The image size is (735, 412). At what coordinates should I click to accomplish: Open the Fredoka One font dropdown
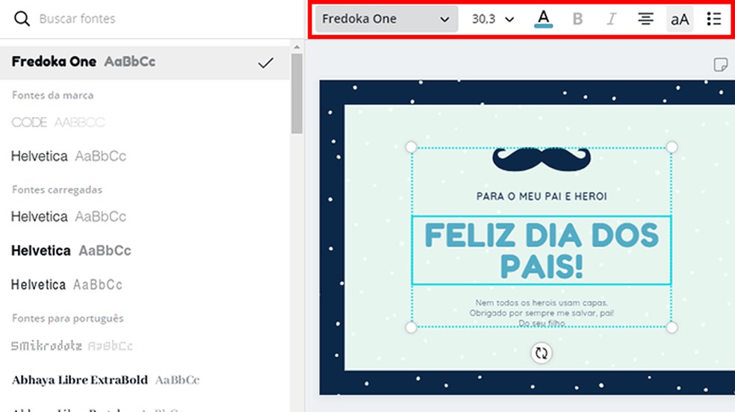[386, 19]
